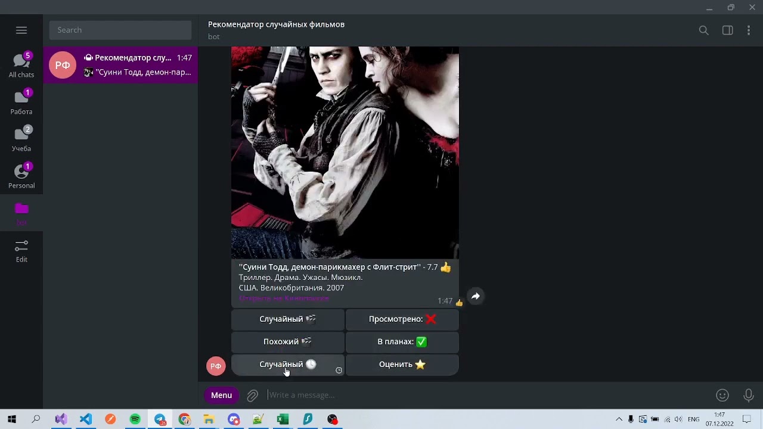Switch to the Учеба chat folder
The image size is (763, 429).
pyautogui.click(x=21, y=139)
